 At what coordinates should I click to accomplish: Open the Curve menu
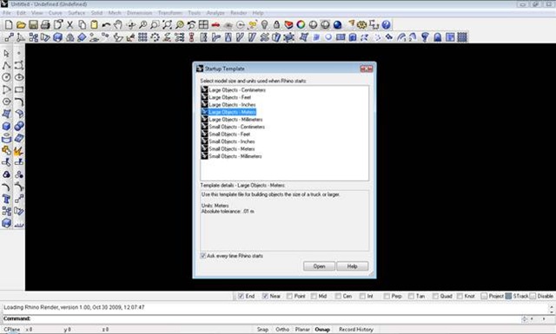click(55, 13)
